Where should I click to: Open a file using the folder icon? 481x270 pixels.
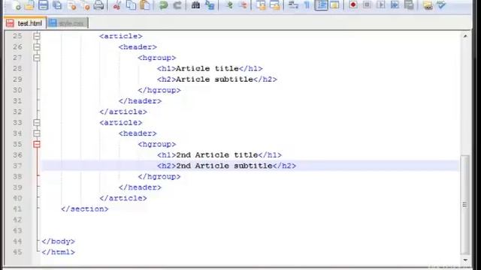pyautogui.click(x=29, y=5)
